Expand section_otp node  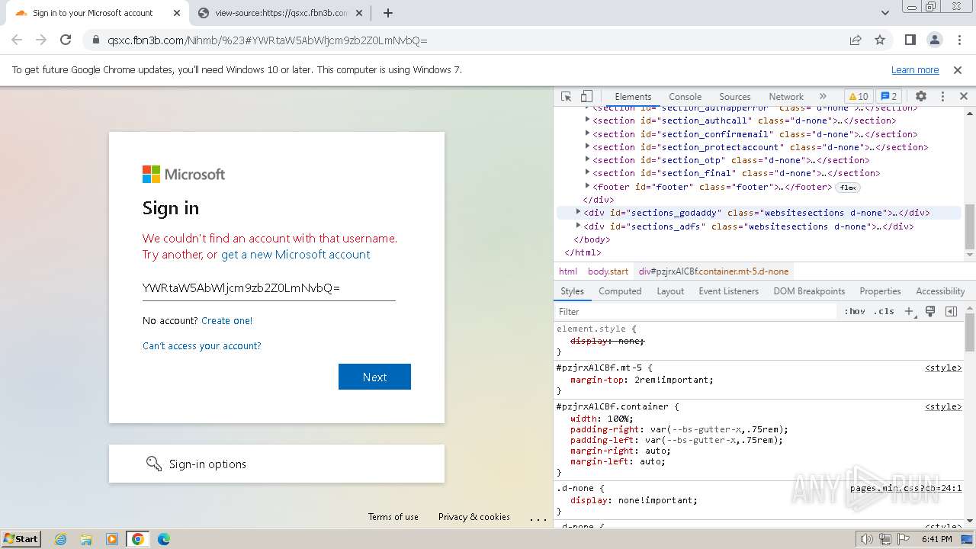click(587, 159)
